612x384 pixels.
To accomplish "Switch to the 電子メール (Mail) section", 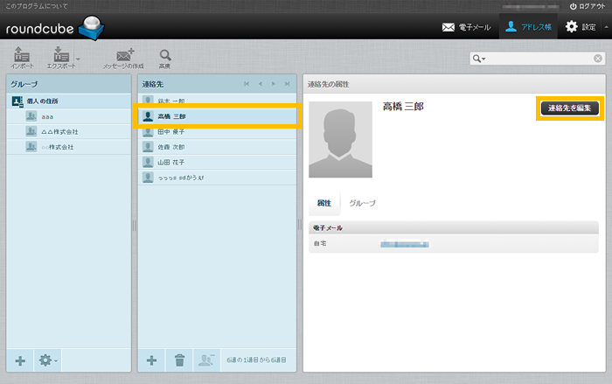I will [x=468, y=27].
